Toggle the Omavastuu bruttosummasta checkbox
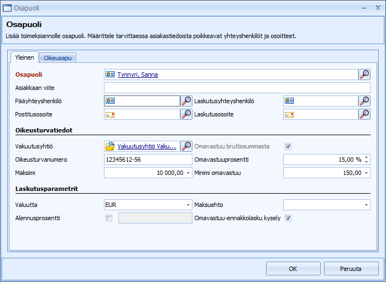The width and height of the screenshot is (386, 282). coord(288,146)
